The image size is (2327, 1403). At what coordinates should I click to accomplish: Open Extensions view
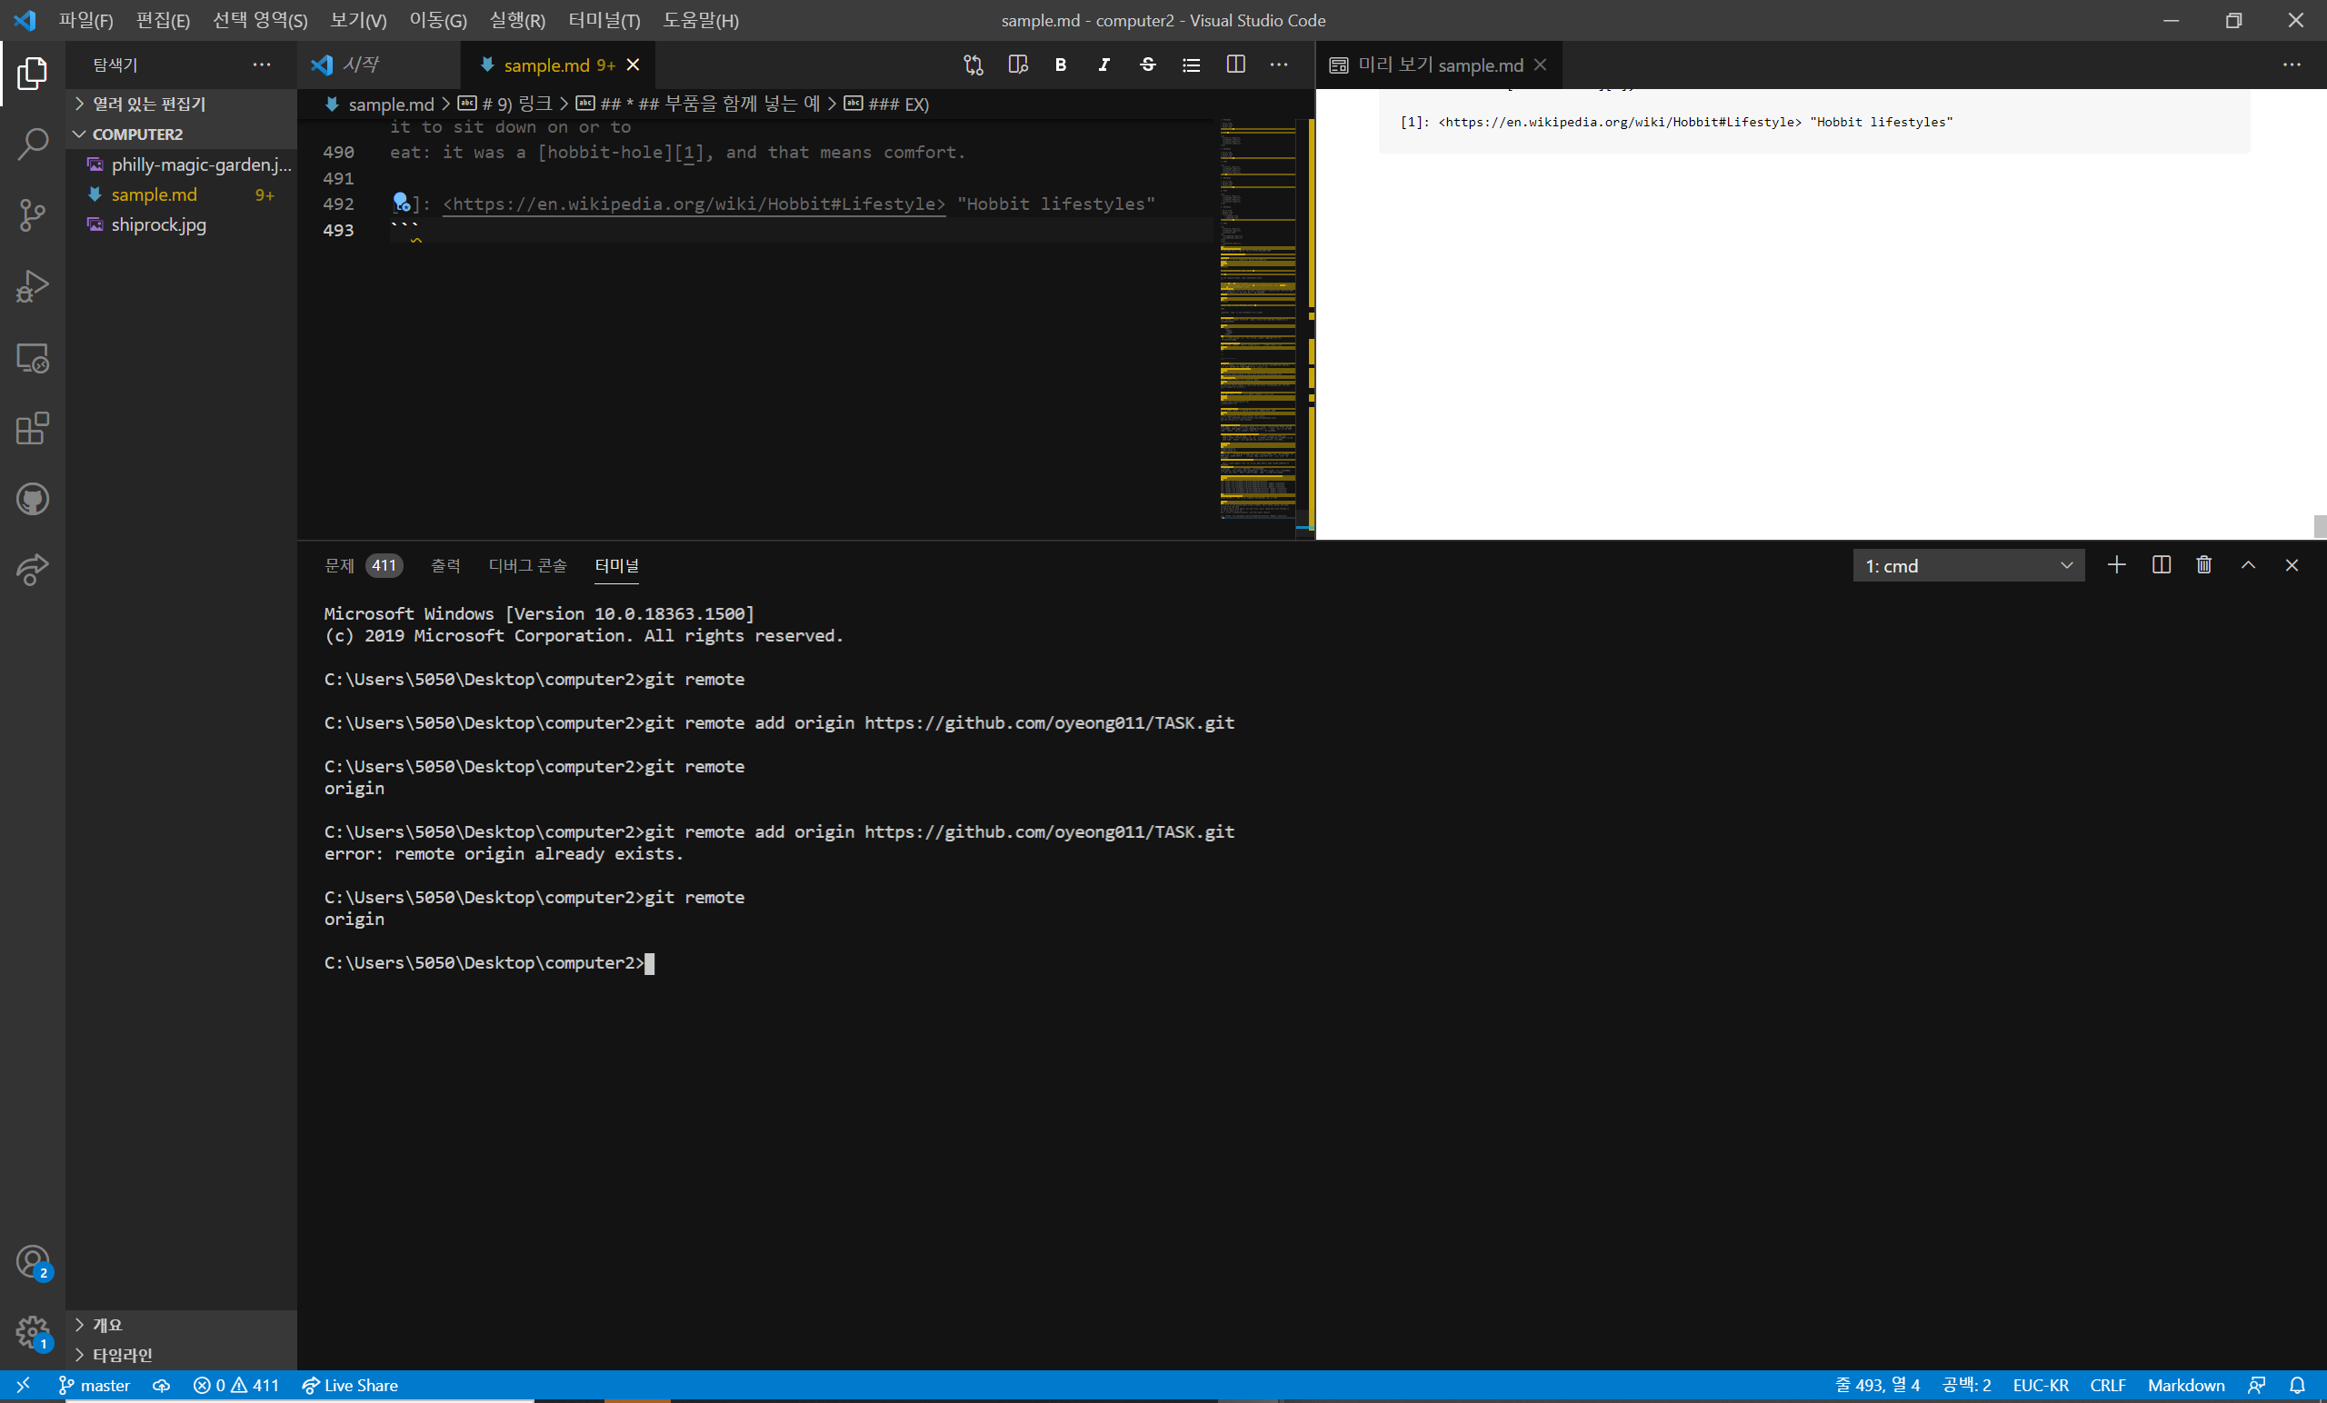[x=32, y=429]
